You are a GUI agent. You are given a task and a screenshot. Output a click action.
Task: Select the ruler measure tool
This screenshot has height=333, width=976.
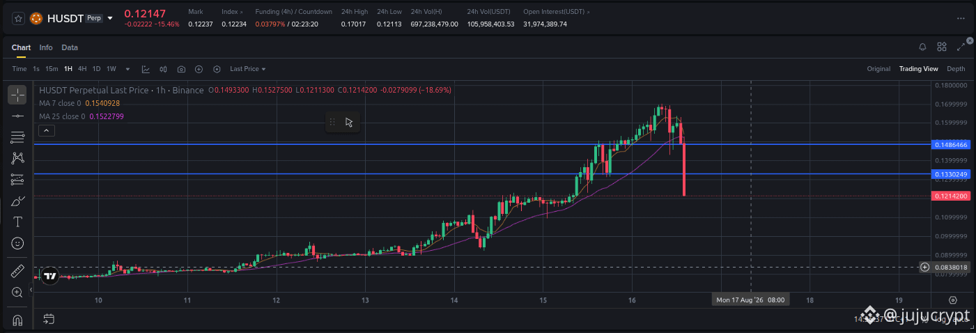point(17,271)
